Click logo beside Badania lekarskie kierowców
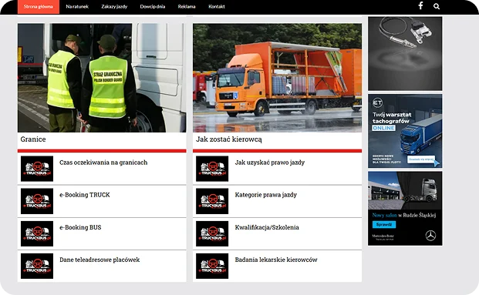This screenshot has height=295, width=479. click(212, 266)
